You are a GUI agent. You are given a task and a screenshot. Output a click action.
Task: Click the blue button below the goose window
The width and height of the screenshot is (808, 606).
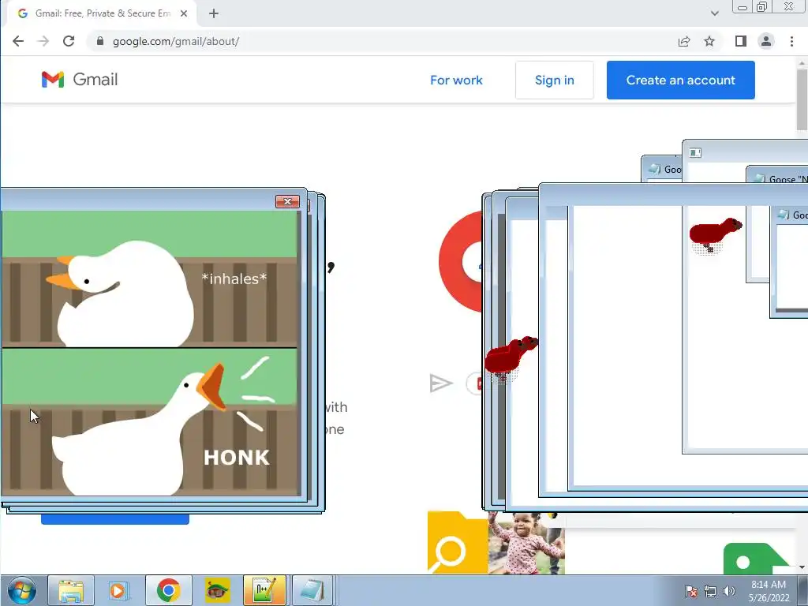point(115,519)
